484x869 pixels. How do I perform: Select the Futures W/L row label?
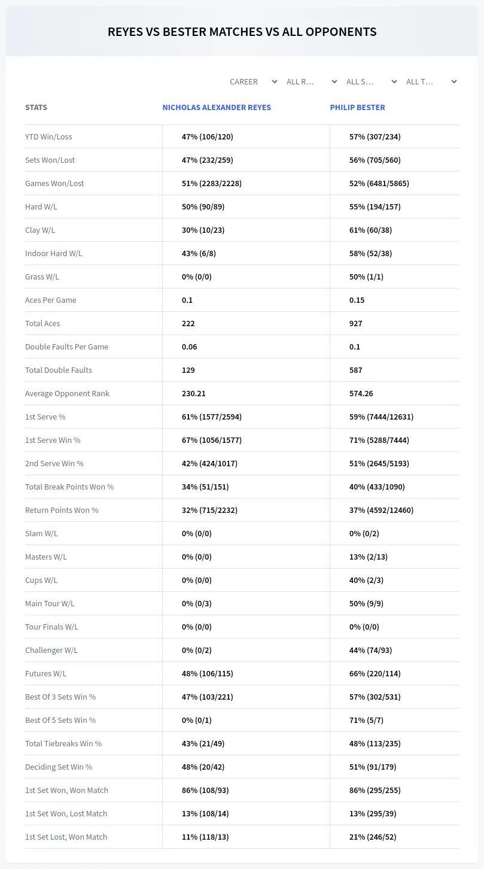coord(45,673)
